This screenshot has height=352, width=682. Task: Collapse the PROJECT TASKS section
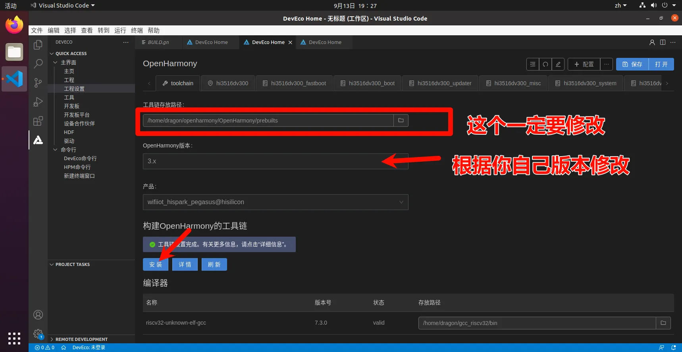point(52,264)
